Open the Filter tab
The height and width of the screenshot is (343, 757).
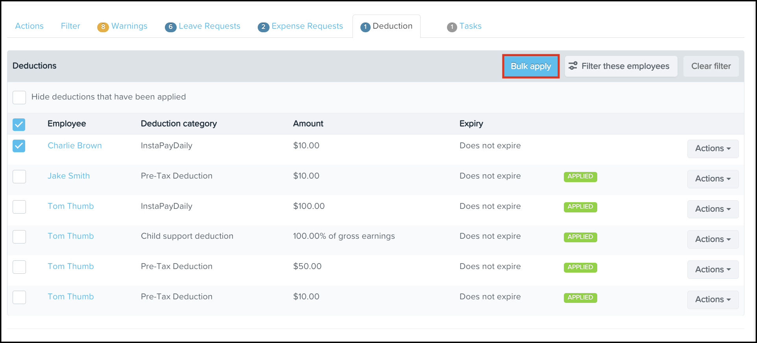tap(70, 26)
